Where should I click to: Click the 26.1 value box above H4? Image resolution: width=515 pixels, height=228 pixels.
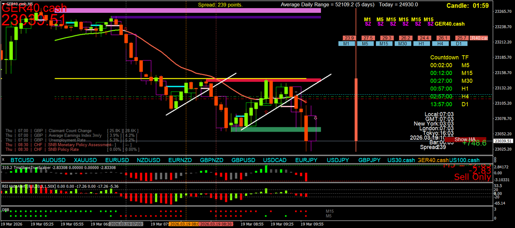[443, 38]
